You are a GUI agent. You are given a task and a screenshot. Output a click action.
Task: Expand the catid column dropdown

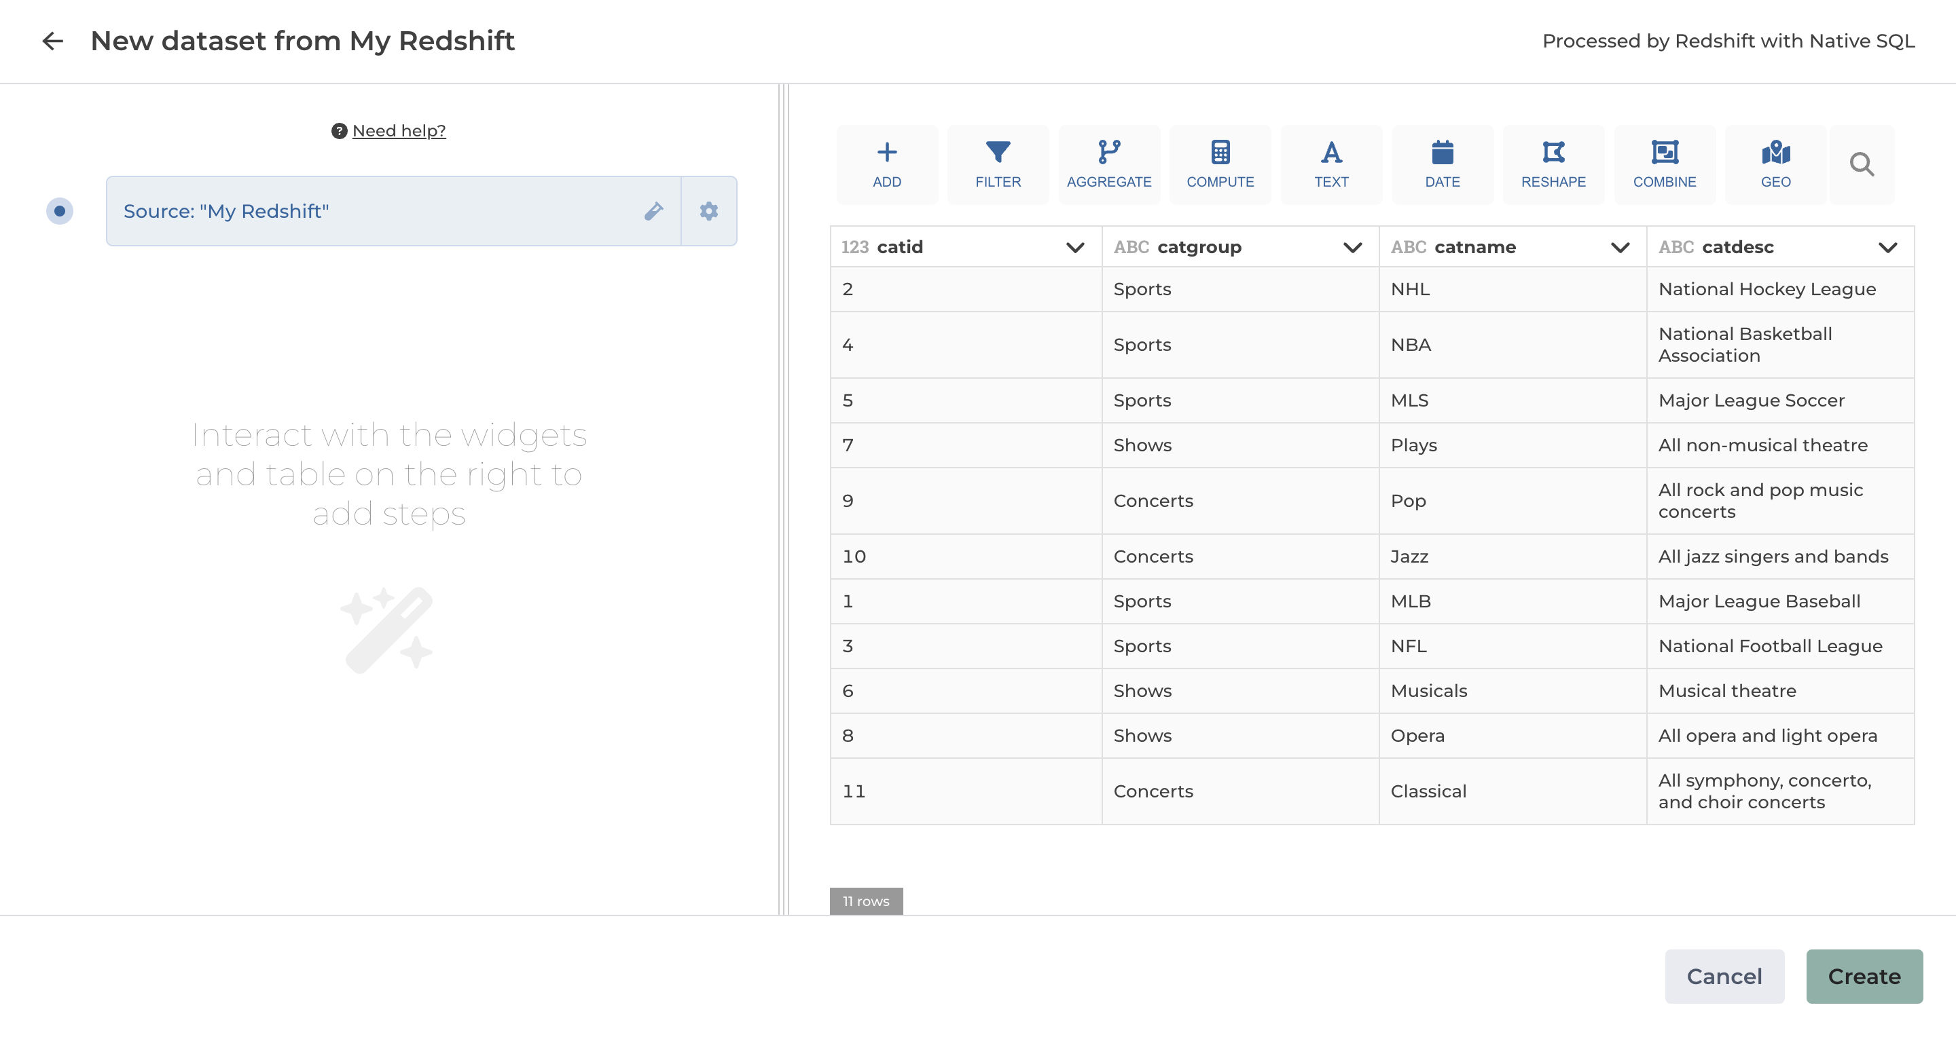click(1074, 247)
